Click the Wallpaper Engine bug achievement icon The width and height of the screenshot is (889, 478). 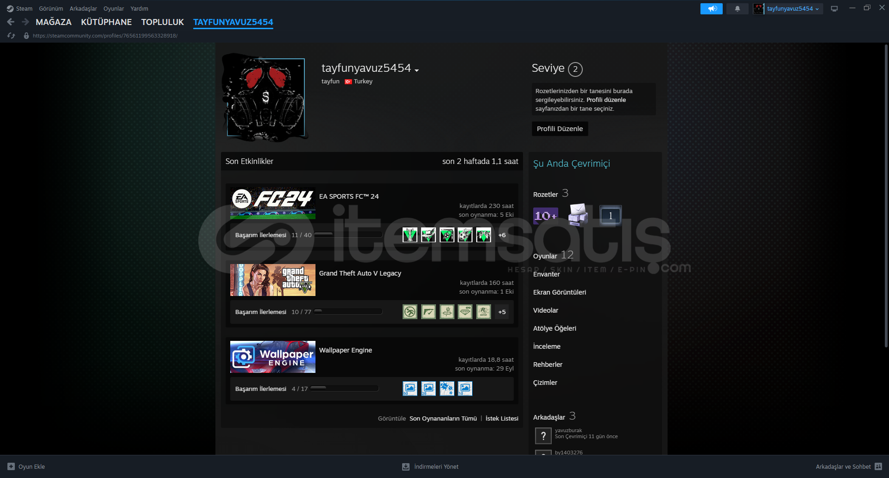click(447, 389)
